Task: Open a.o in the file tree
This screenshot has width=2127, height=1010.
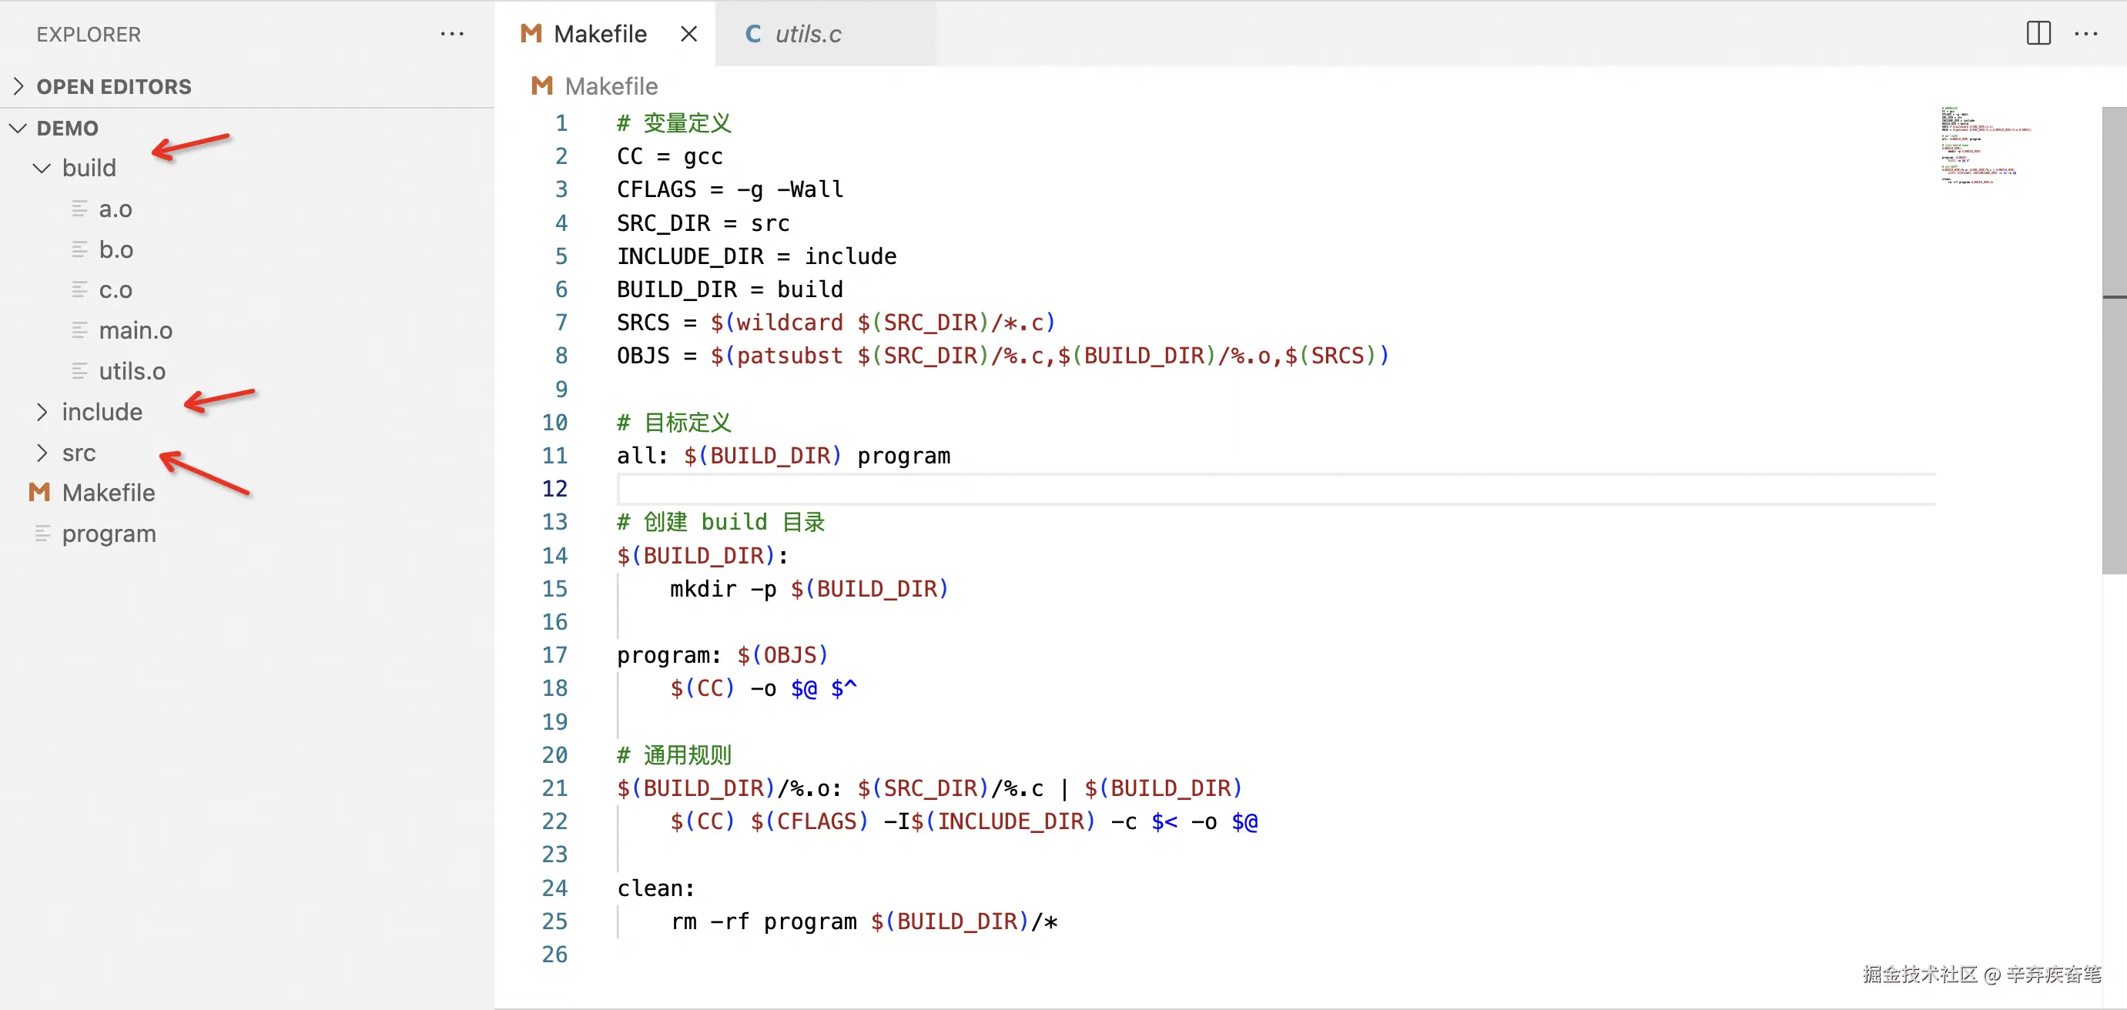Action: [x=116, y=209]
